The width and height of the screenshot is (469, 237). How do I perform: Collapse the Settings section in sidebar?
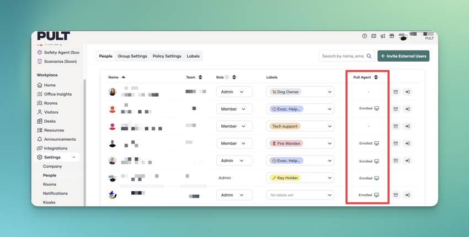pyautogui.click(x=74, y=157)
